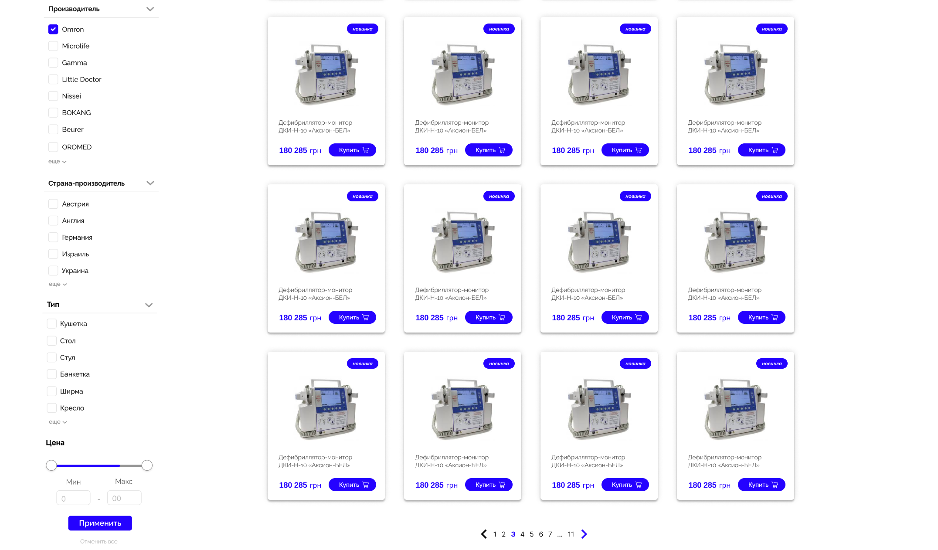Enable the Gamma manufacturer checkbox
938x550 pixels.
[53, 63]
